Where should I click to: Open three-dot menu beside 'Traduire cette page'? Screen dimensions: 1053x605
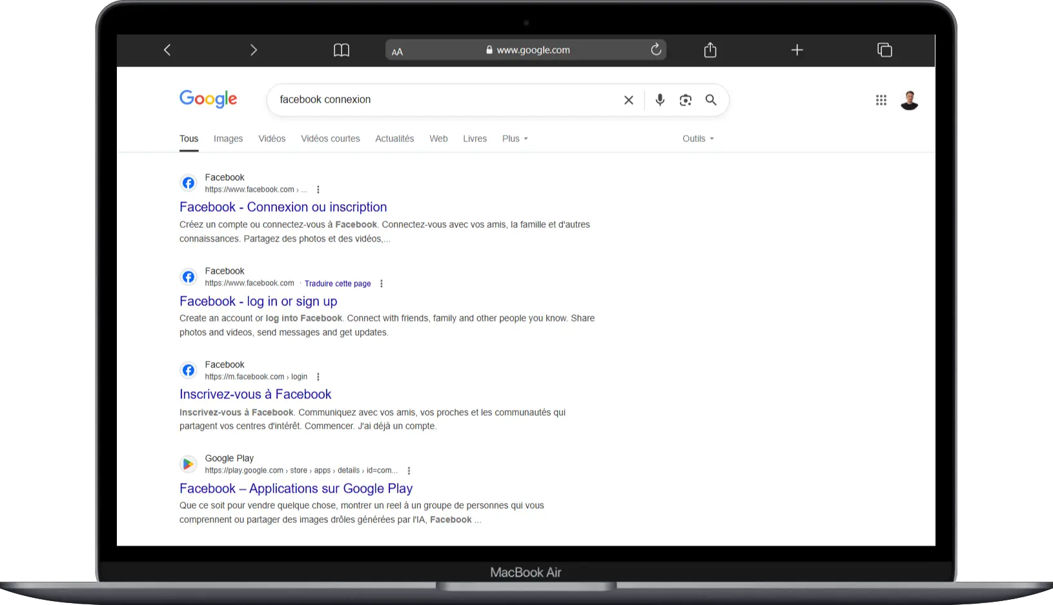tap(382, 283)
